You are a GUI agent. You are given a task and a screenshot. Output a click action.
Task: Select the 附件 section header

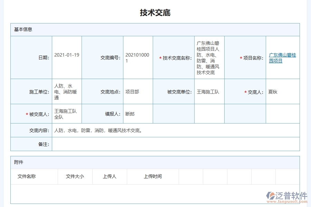point(19,162)
